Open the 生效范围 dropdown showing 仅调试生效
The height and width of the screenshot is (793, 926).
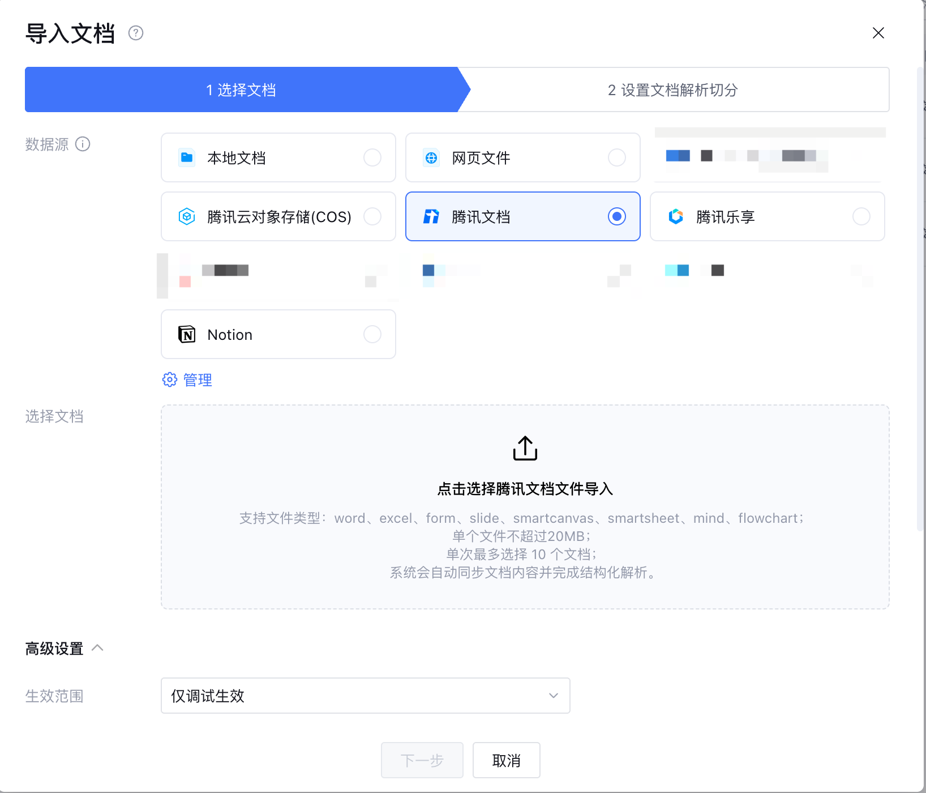tap(366, 696)
